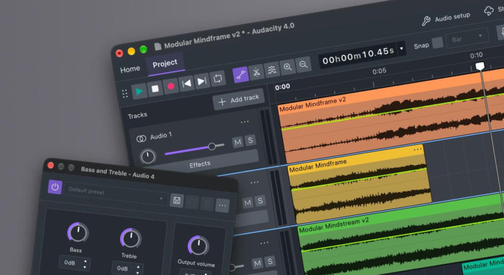Screen dimensions: 504x275
Task: Click the stereo icon beside Audio 1
Action: [141, 139]
